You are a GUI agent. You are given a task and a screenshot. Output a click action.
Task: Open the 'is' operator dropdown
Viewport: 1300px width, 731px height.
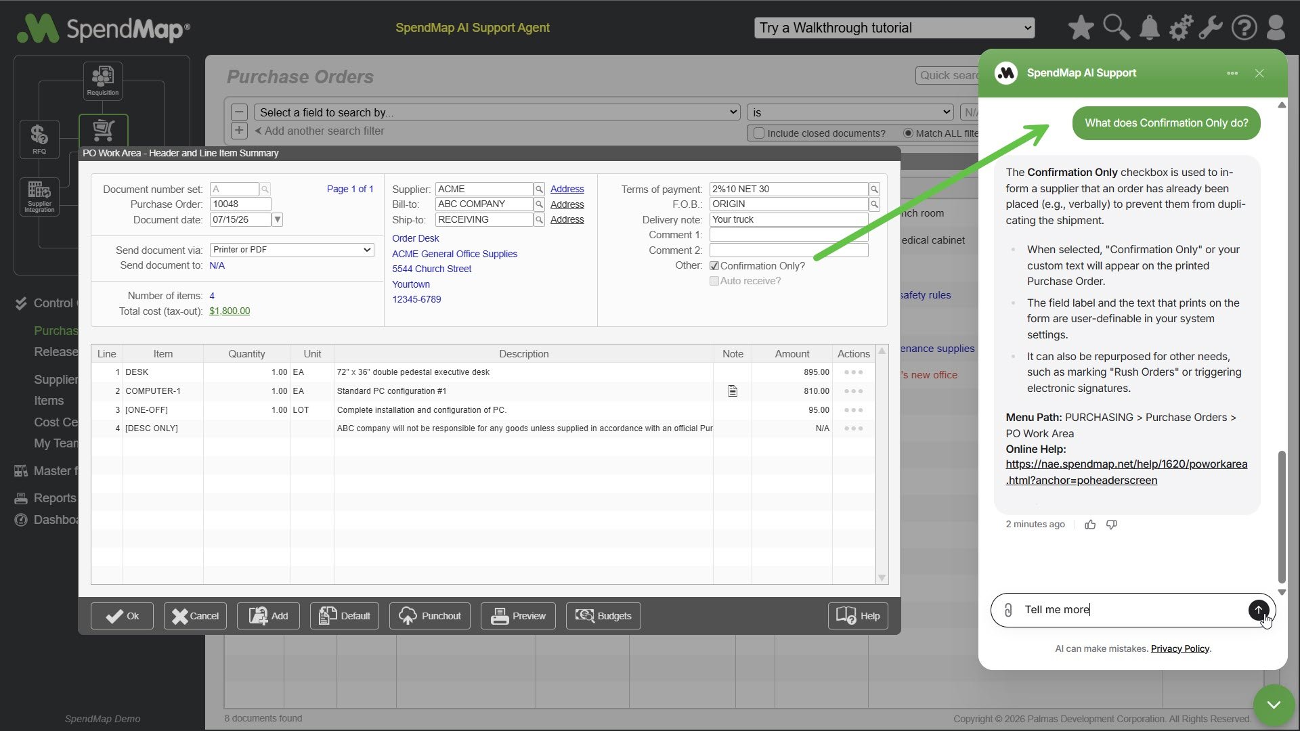coord(850,112)
